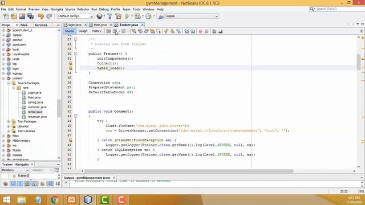Screen dimensions: 365x205
Task: Close the Output gymManagement panel
Action: click(x=114, y=178)
